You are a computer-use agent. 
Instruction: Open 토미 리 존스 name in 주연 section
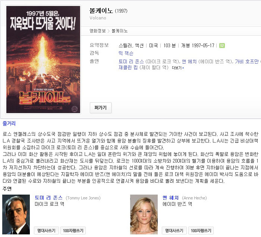tap(48, 198)
